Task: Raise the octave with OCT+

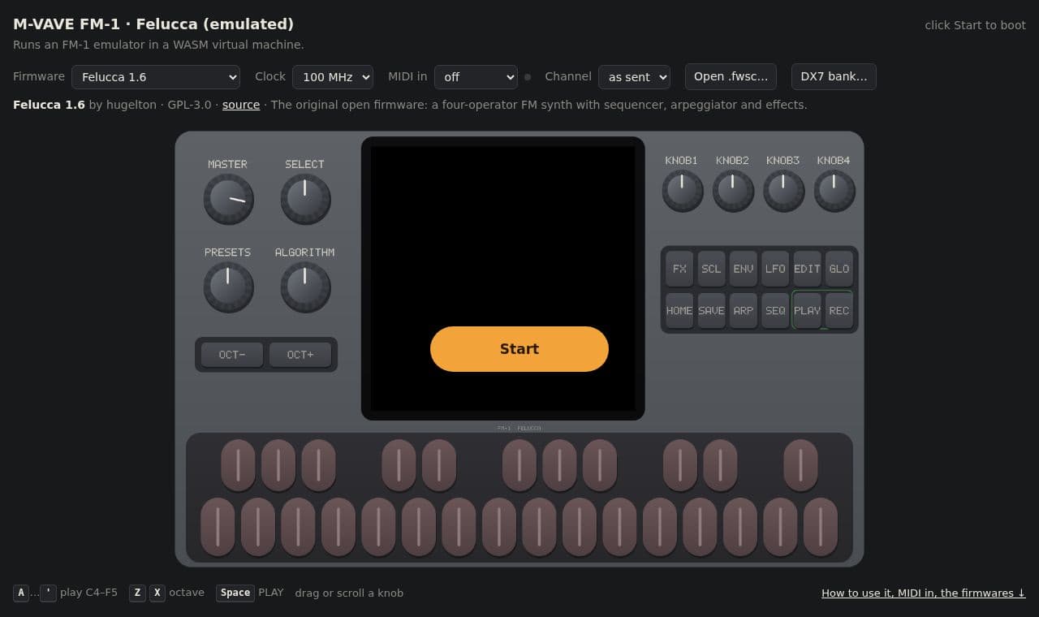Action: (x=300, y=355)
